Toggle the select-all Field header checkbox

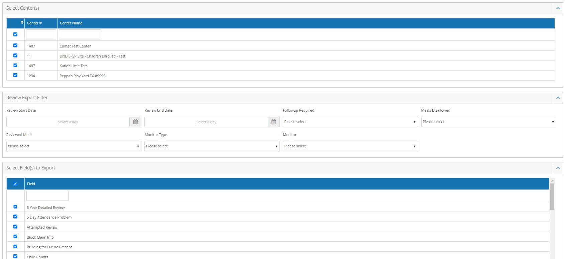coord(15,184)
